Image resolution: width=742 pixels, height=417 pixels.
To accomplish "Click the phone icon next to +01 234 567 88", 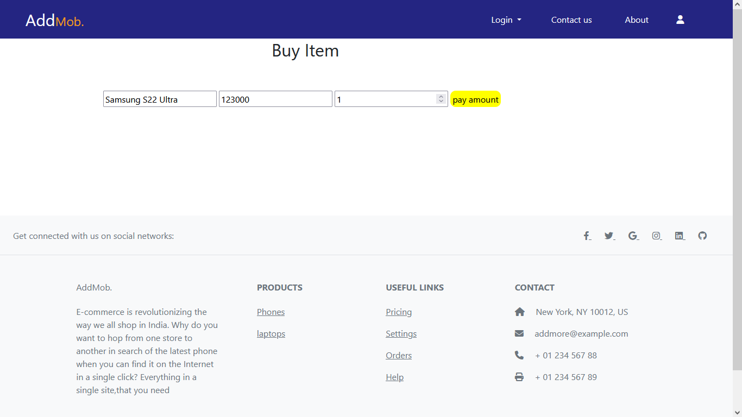I will click(x=519, y=355).
